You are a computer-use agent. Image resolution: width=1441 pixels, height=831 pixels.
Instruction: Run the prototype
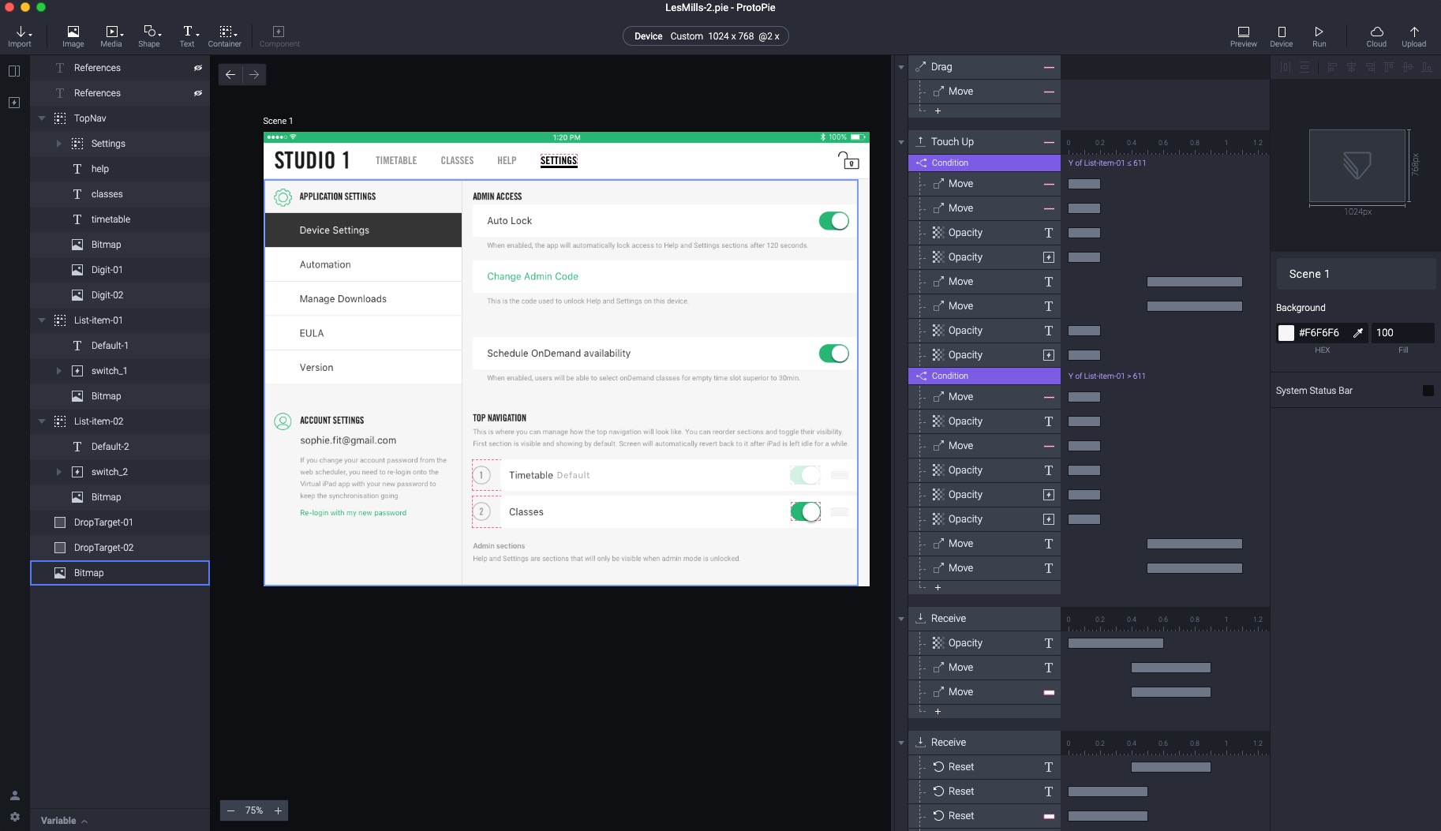1319,36
